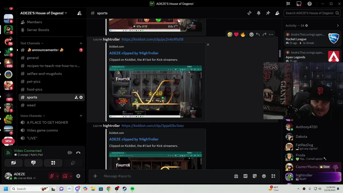Create a new voice channel
This screenshot has height=193, width=343.
[81, 116]
